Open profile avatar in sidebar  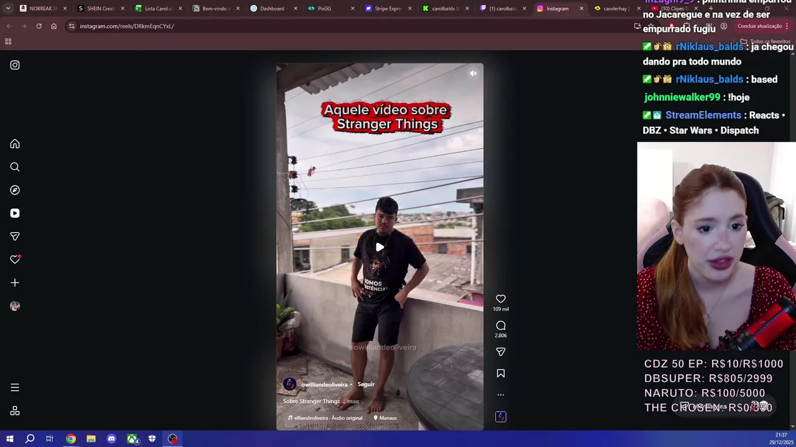15,306
